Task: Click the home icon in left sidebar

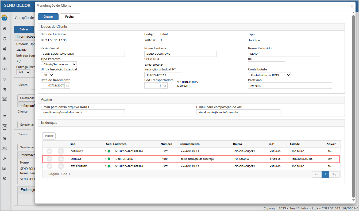Action: (5, 29)
